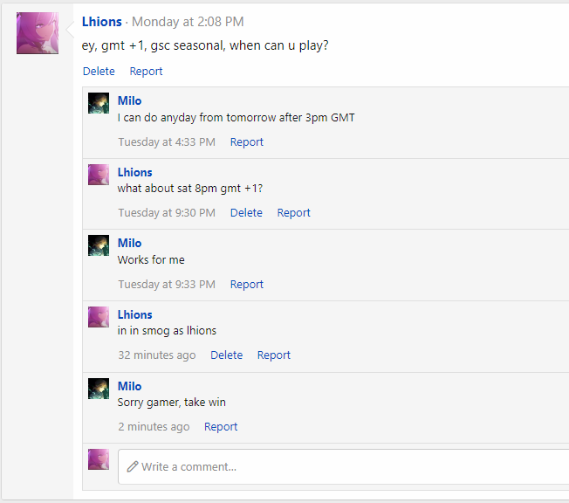
Task: Delete the Tuesday 9:30 PM comment
Action: tap(246, 213)
